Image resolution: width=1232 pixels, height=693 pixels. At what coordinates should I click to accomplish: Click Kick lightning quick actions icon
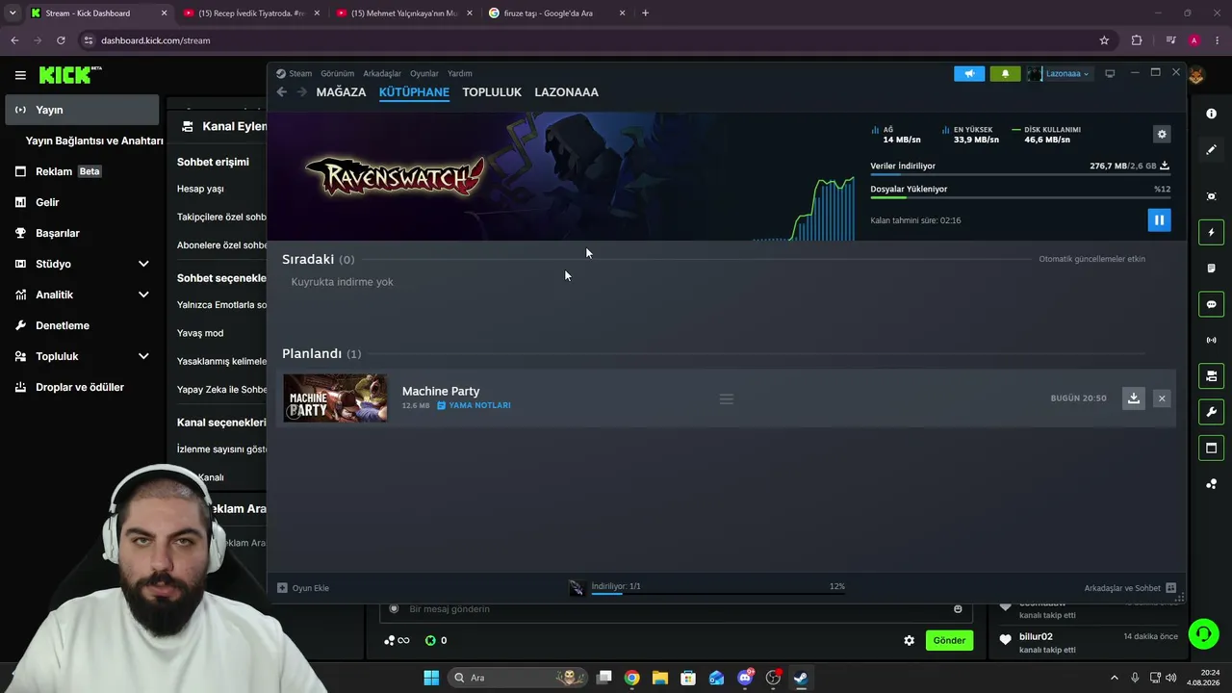[1211, 232]
